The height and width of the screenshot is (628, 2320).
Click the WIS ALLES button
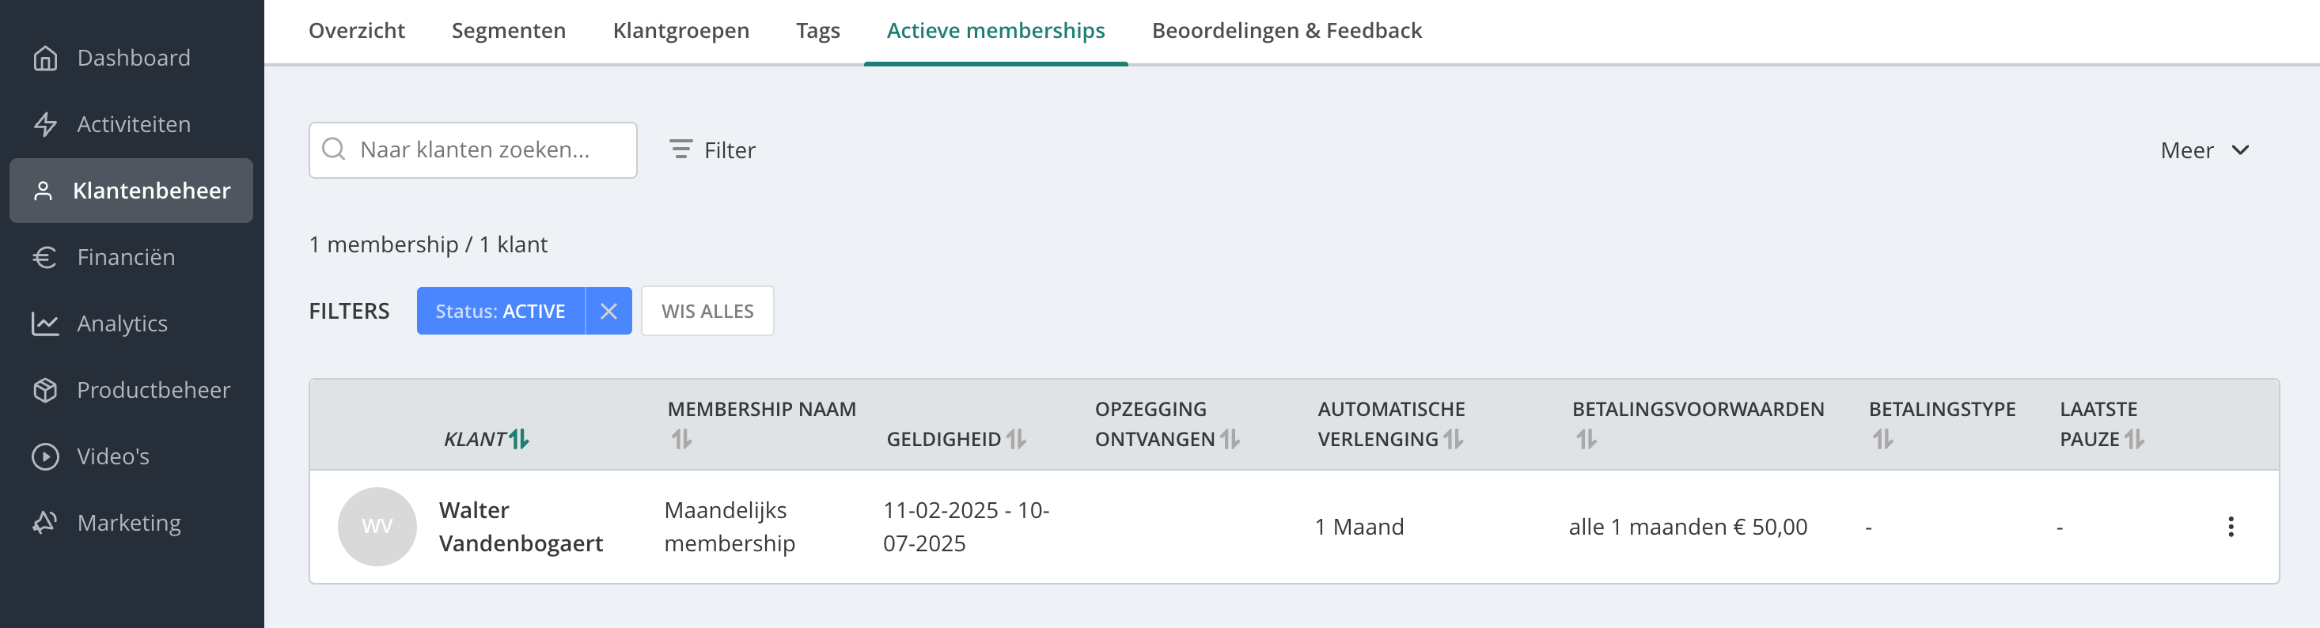click(708, 312)
